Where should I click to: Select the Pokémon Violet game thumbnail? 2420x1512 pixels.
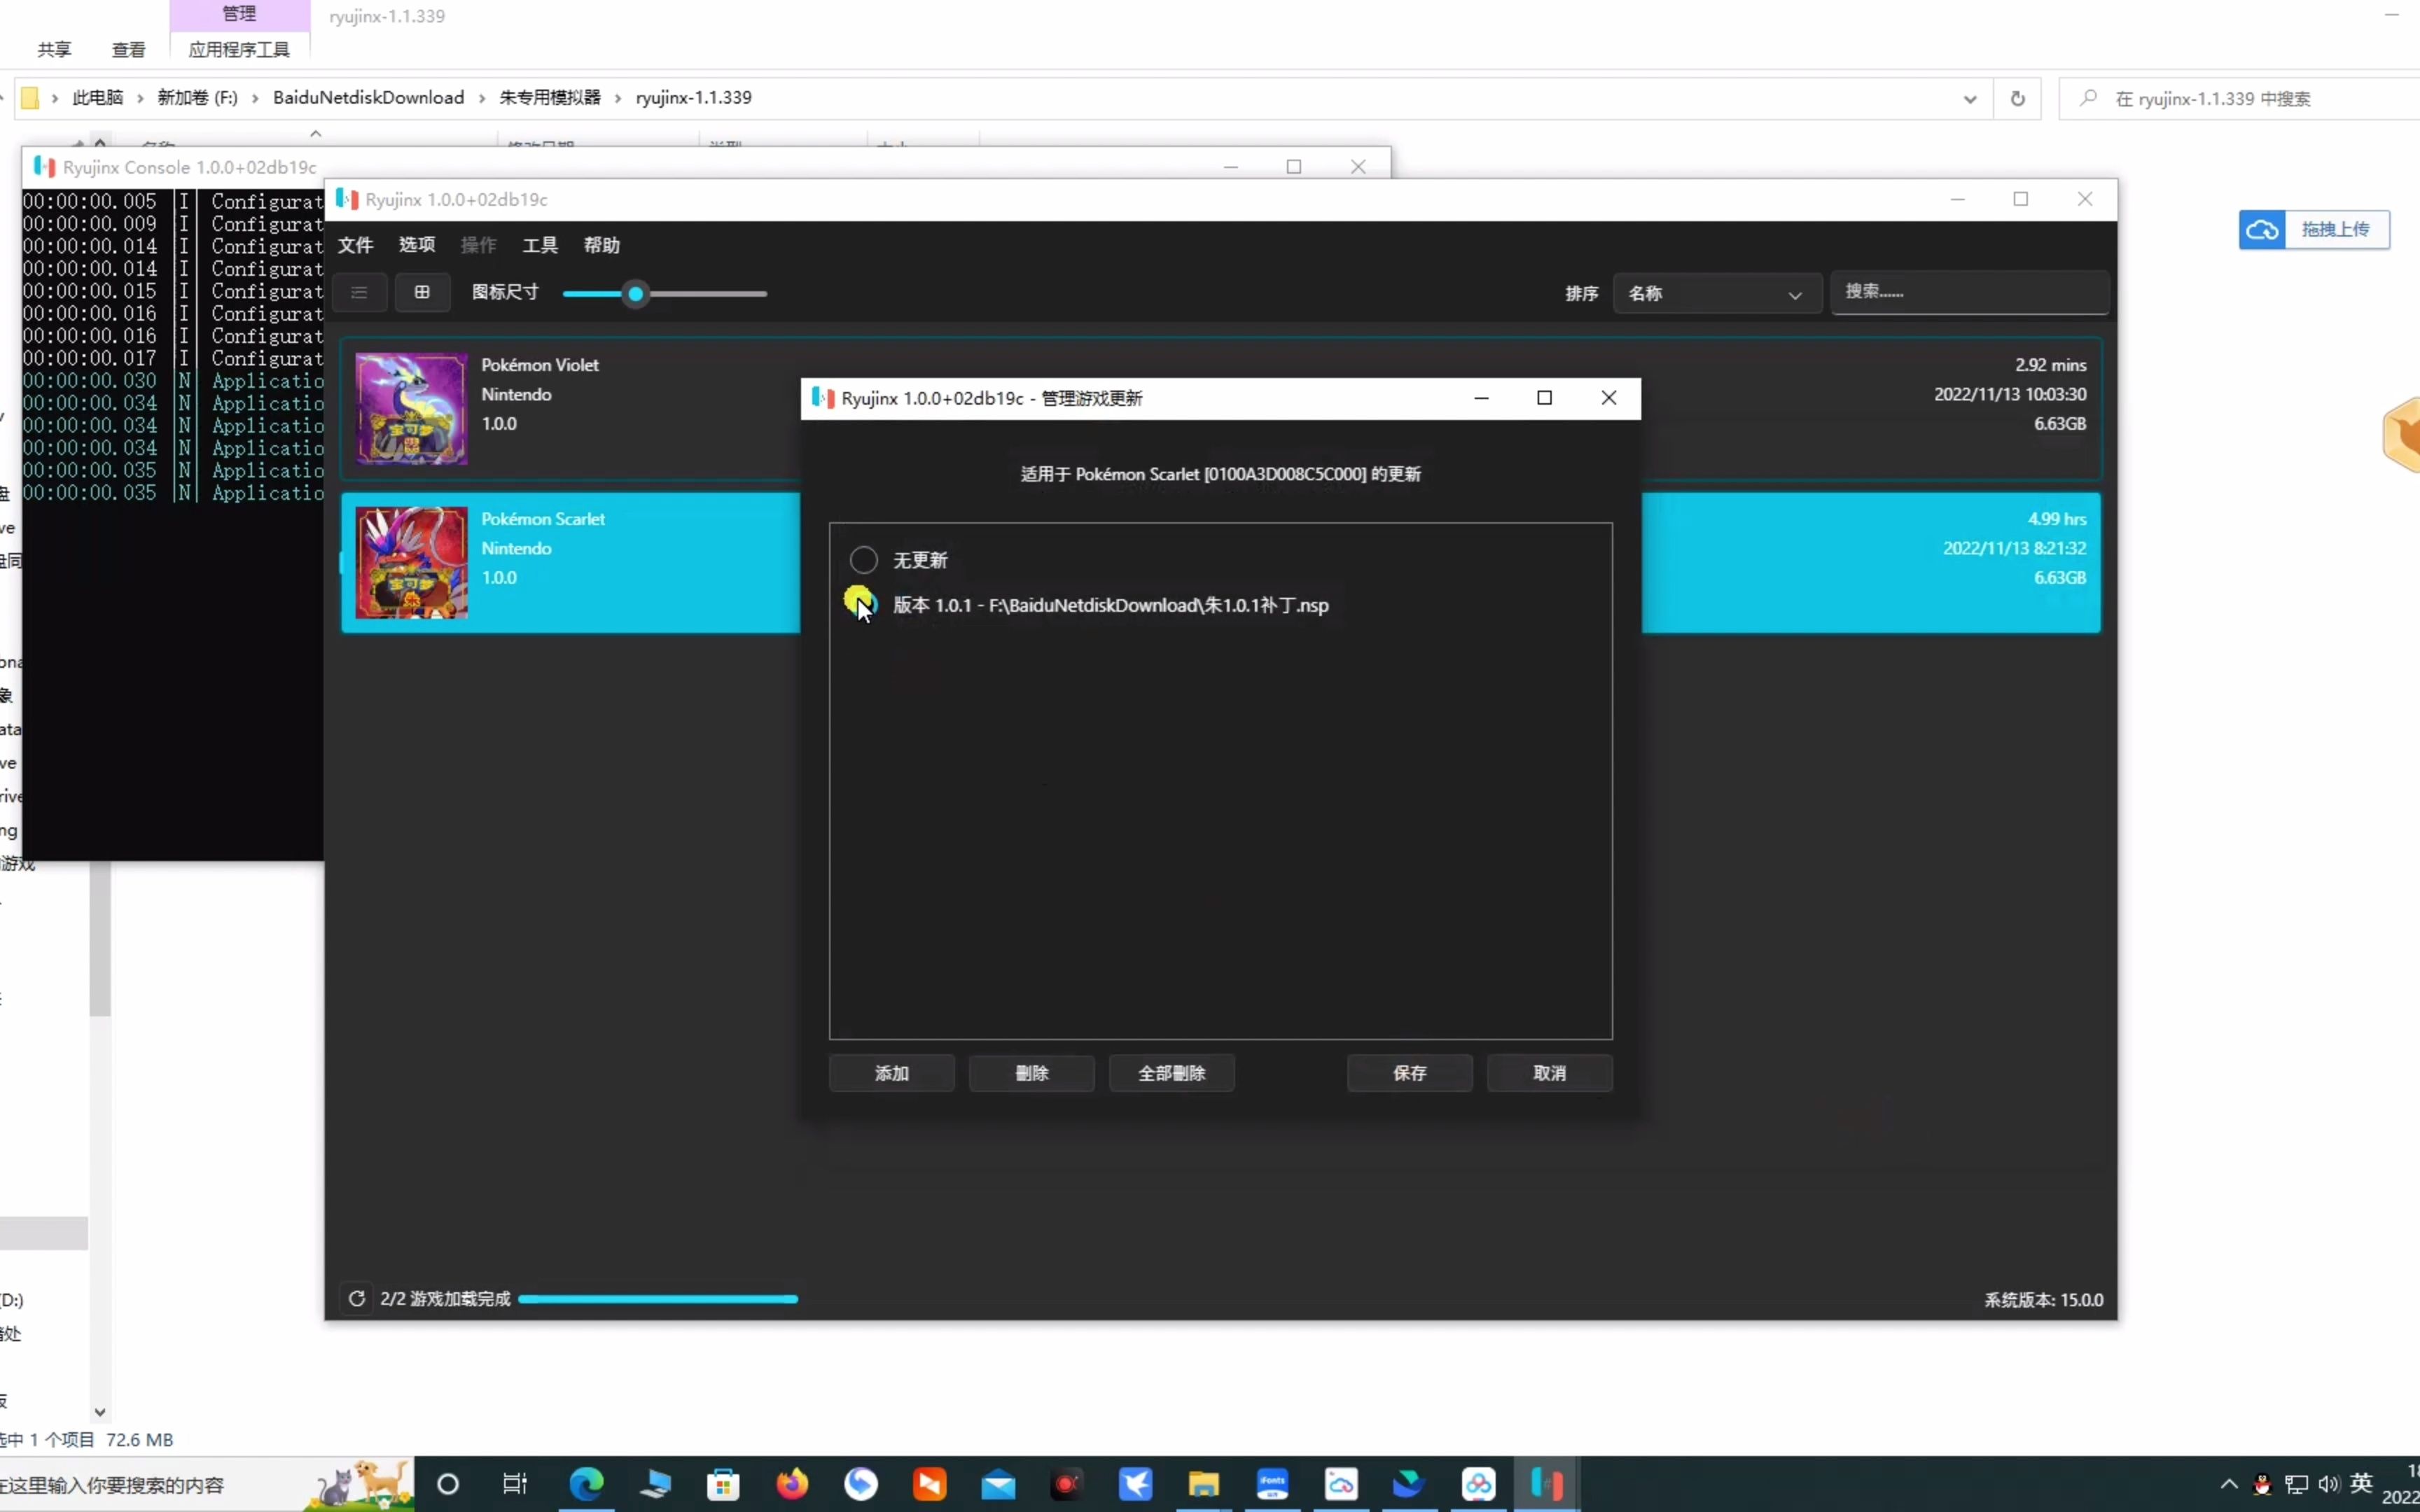411,408
